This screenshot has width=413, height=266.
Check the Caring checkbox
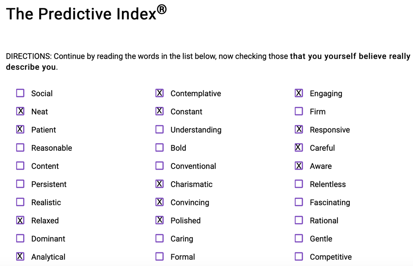[159, 239]
